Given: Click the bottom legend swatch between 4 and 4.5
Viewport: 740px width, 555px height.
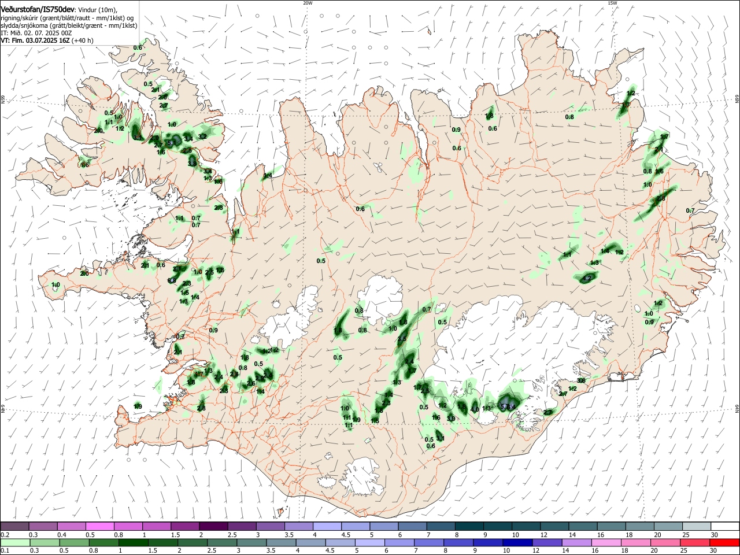Looking at the screenshot, I should click(310, 542).
